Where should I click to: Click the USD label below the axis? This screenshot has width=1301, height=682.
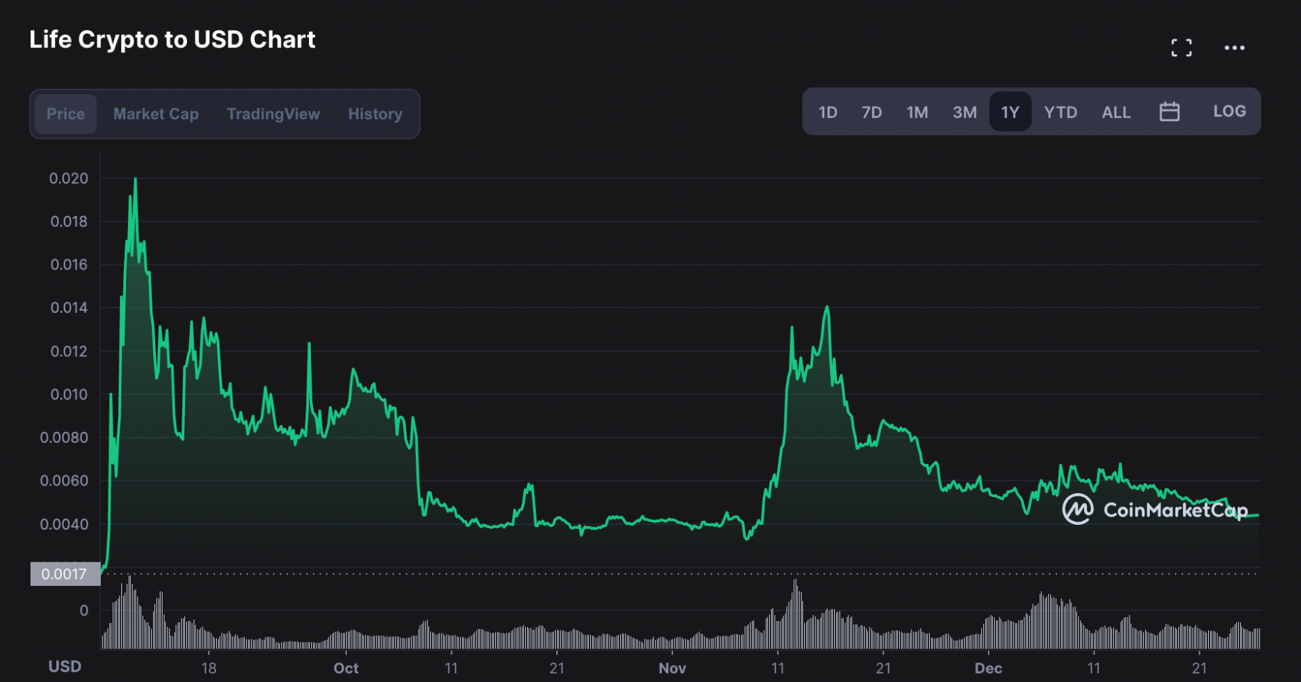click(65, 666)
